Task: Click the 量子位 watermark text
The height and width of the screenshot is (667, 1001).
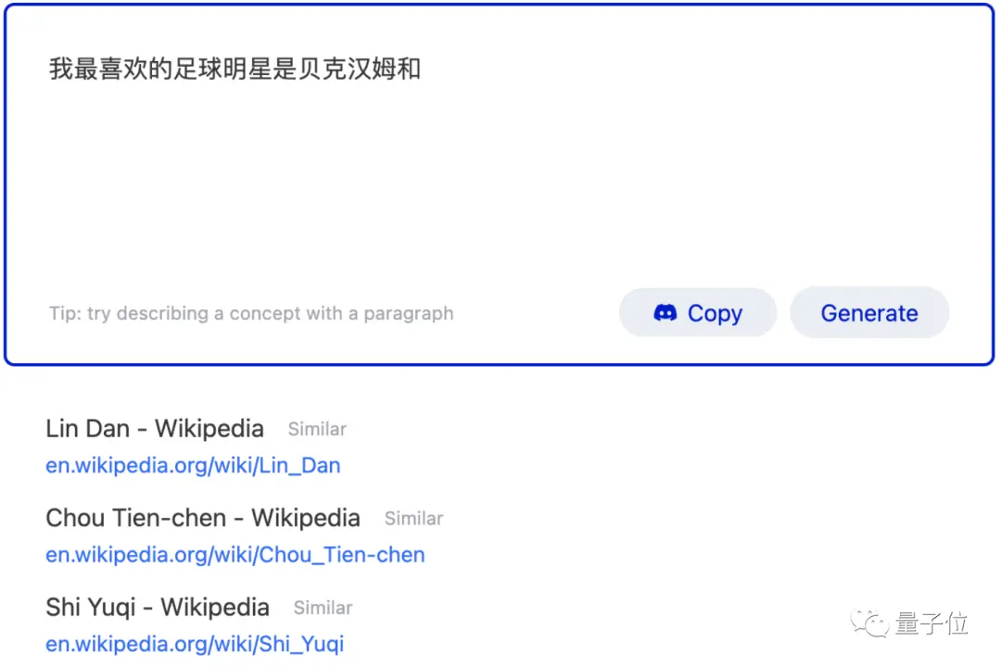Action: [932, 623]
